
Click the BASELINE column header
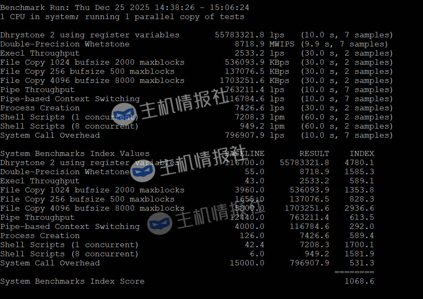click(x=244, y=153)
